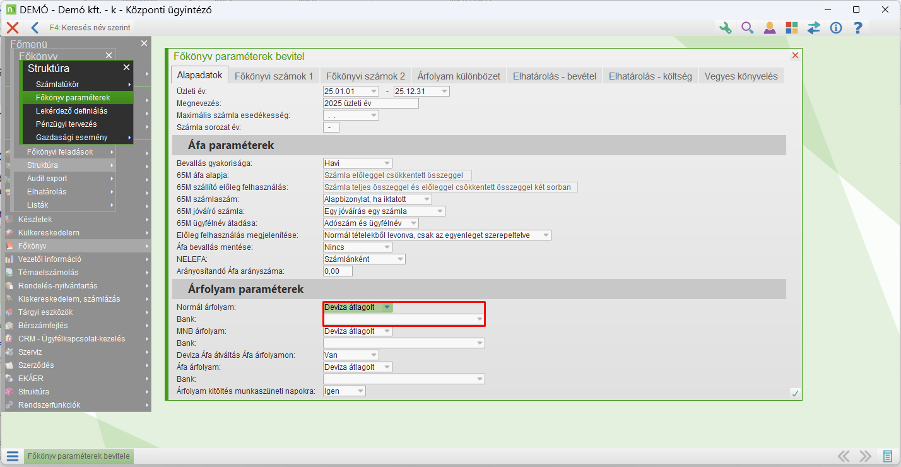
Task: Click the question mark help icon
Action: 857,28
